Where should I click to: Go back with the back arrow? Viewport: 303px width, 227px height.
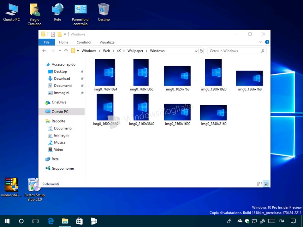(x=44, y=51)
